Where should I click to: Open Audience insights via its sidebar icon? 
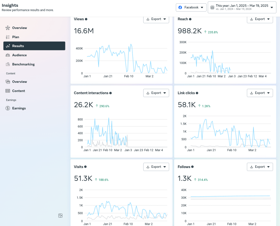7,55
